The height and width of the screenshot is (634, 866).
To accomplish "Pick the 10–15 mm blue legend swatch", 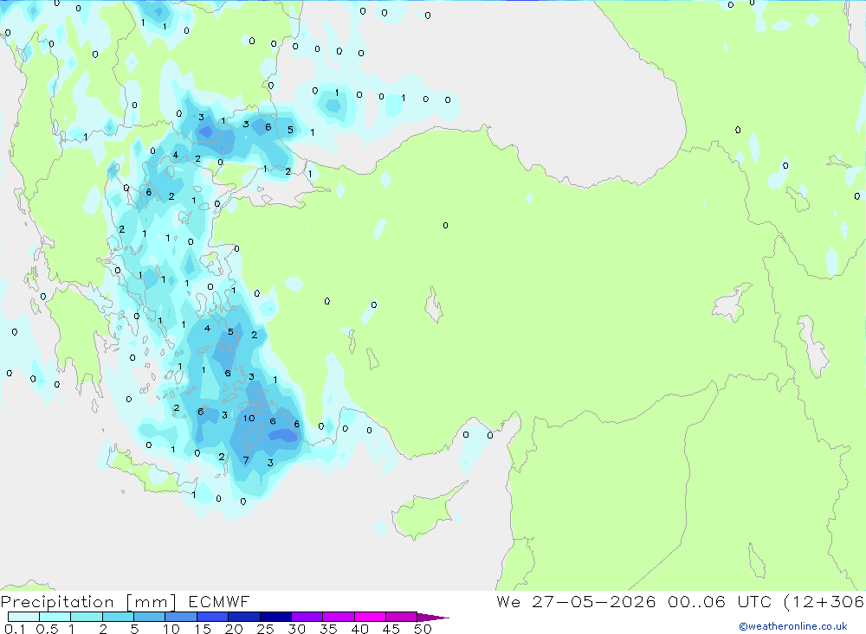I will pyautogui.click(x=181, y=617).
